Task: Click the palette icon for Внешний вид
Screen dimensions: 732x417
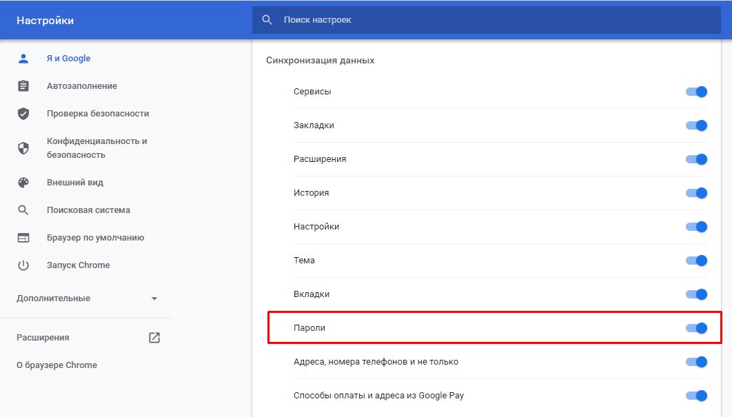Action: pos(23,183)
